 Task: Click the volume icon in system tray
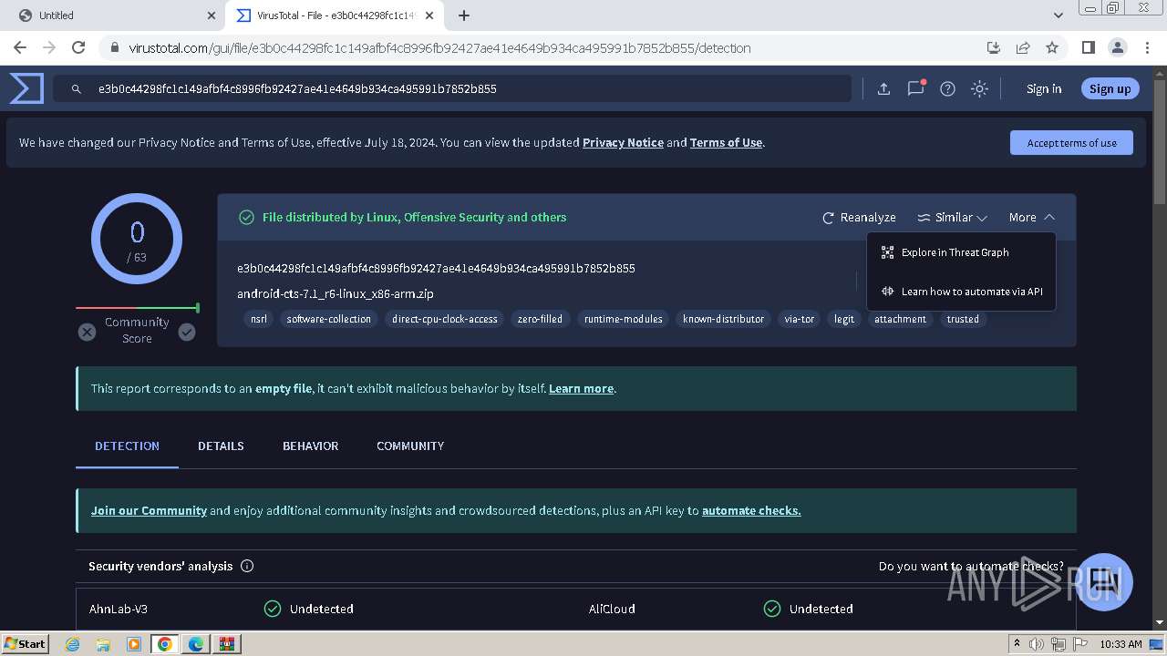[1037, 644]
